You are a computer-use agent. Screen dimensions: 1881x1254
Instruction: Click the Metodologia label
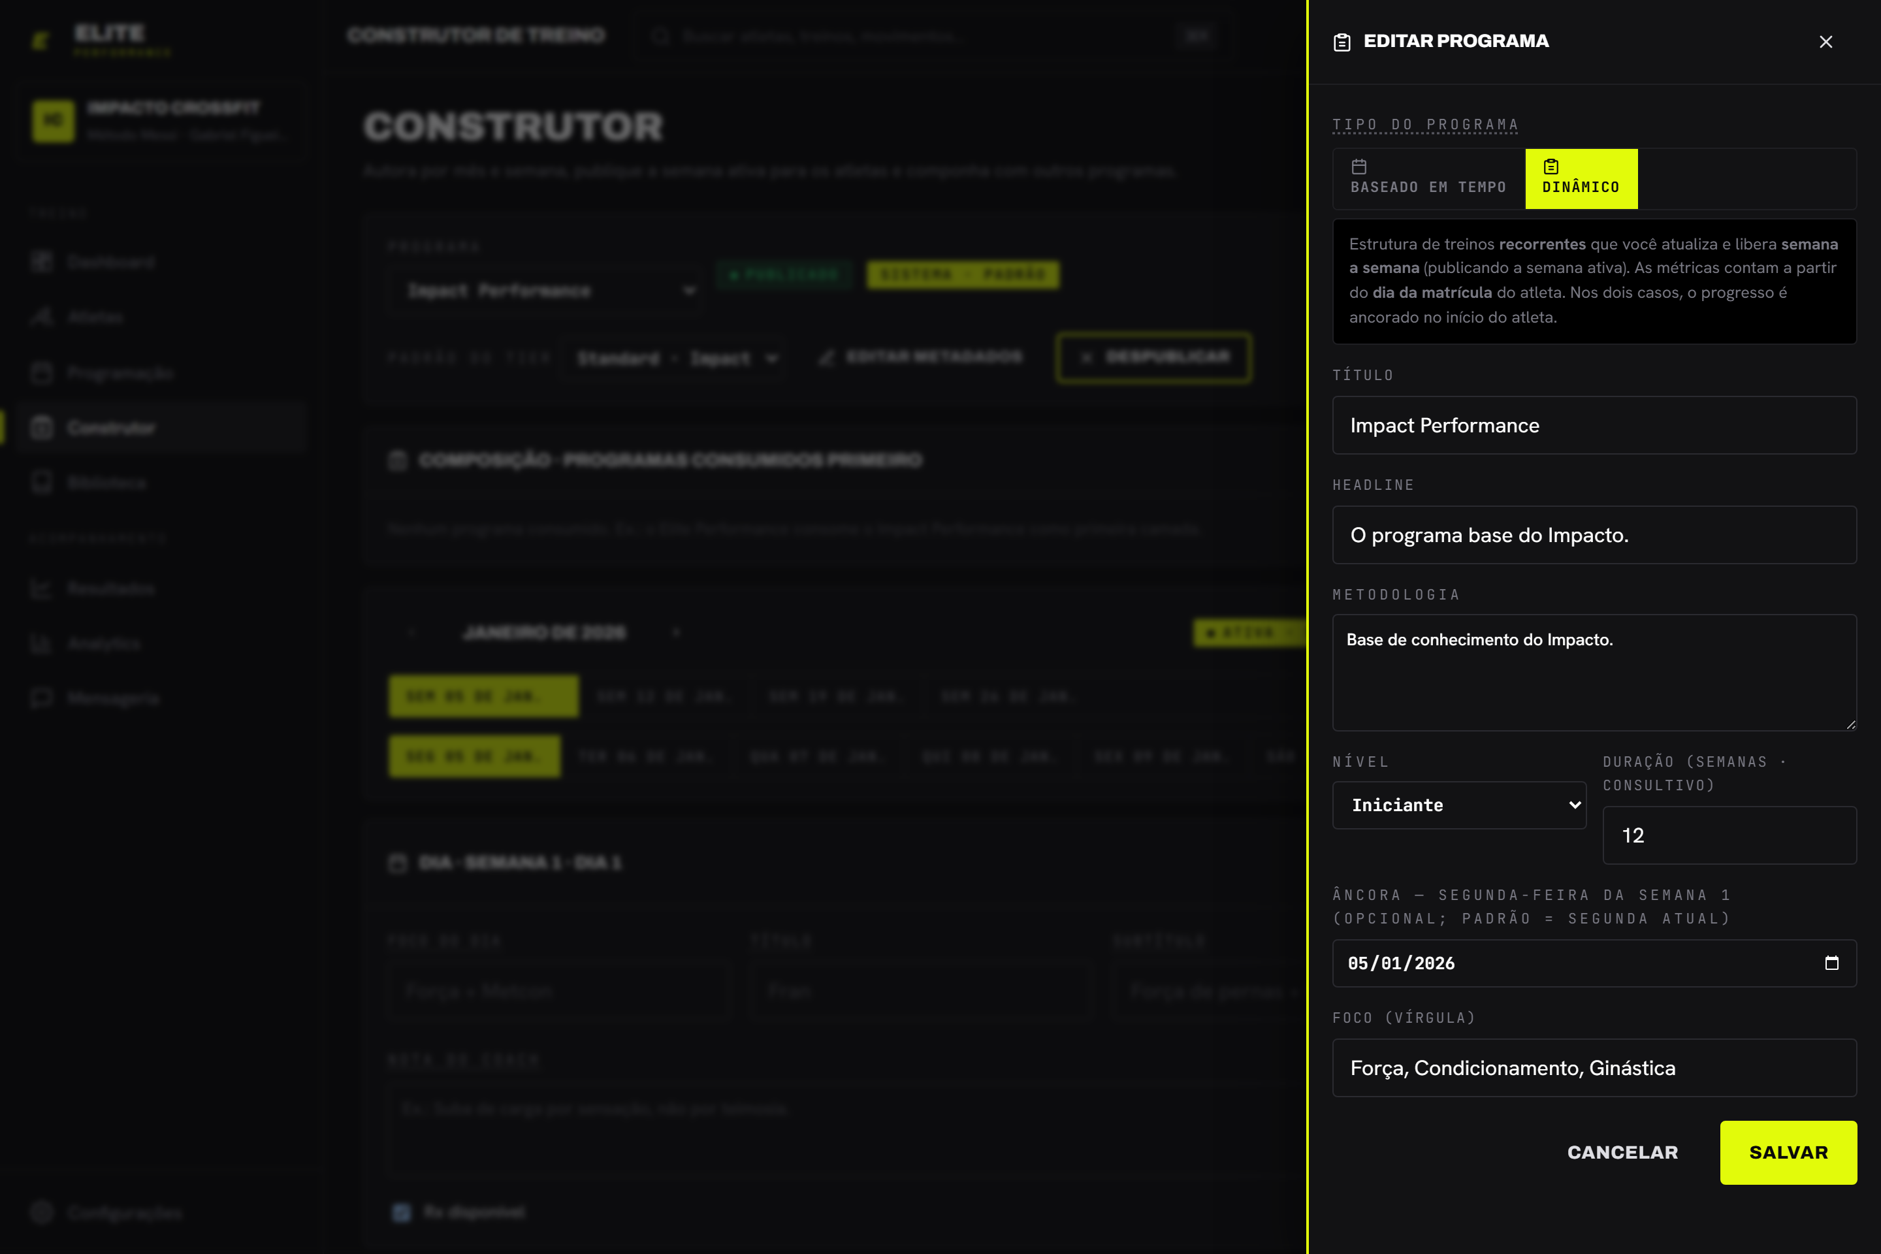[x=1396, y=594]
